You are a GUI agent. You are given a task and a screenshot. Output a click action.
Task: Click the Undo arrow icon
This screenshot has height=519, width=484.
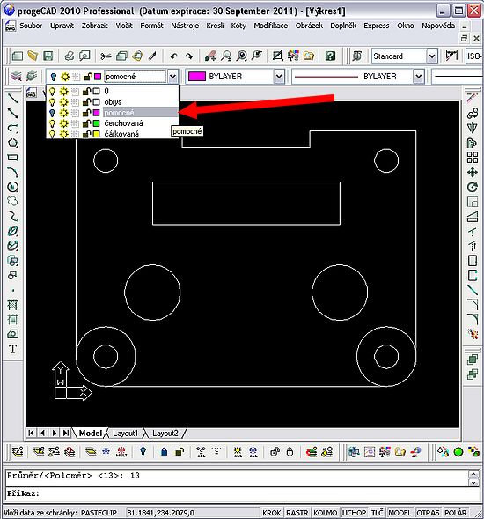[x=173, y=56]
